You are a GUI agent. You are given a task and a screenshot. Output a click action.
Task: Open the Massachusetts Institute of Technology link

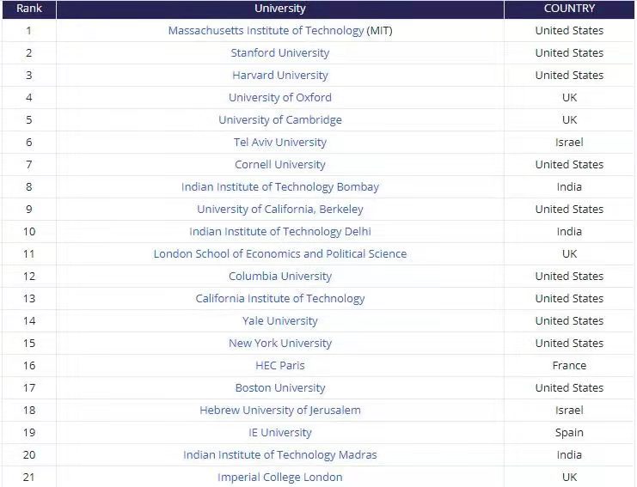coord(266,30)
